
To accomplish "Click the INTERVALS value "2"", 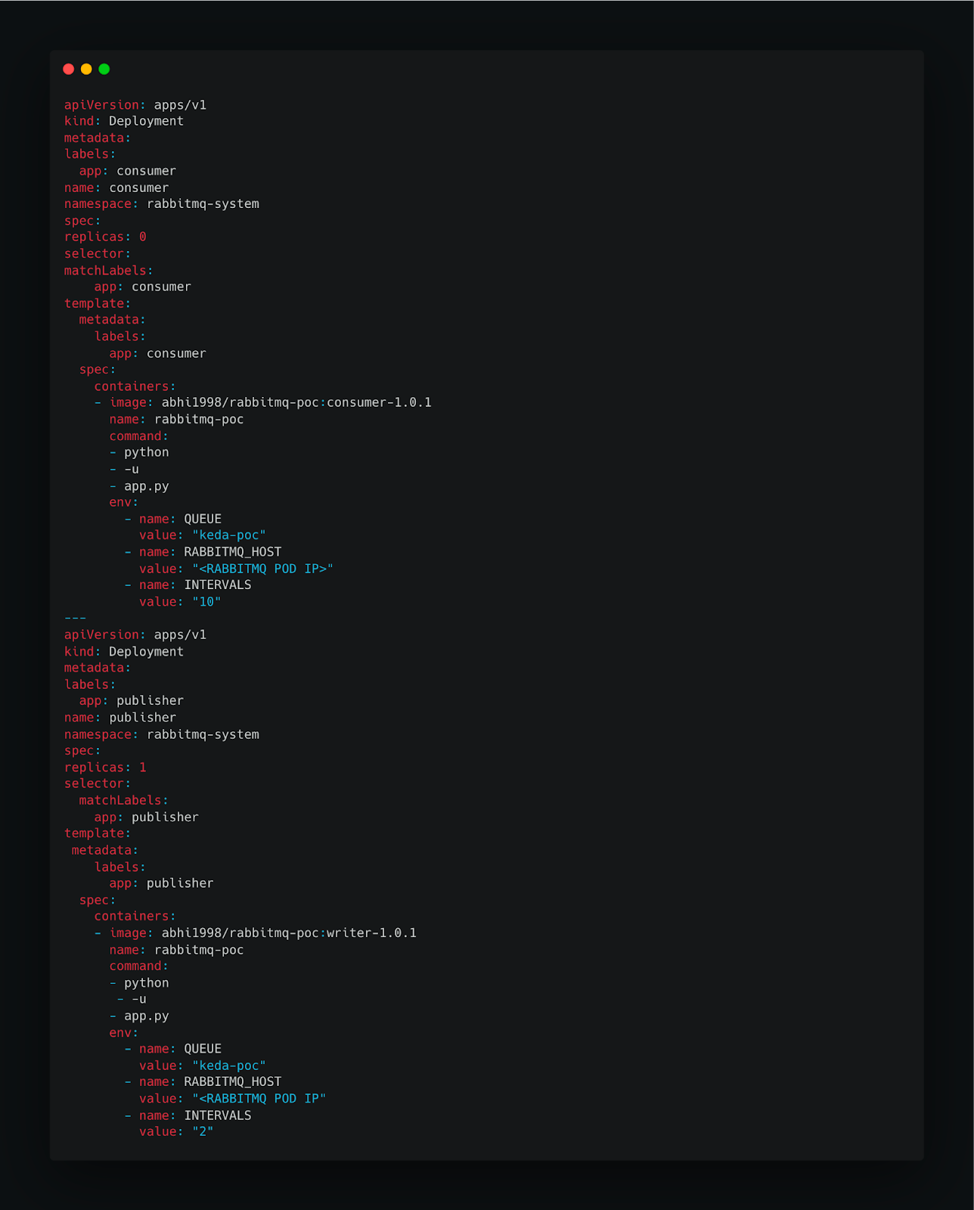I will pos(203,1131).
